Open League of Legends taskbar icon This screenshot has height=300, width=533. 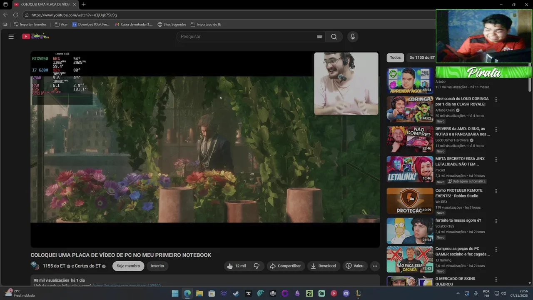tap(358, 293)
